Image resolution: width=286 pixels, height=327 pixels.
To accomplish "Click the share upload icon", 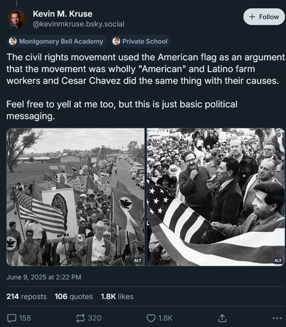I will (x=222, y=318).
